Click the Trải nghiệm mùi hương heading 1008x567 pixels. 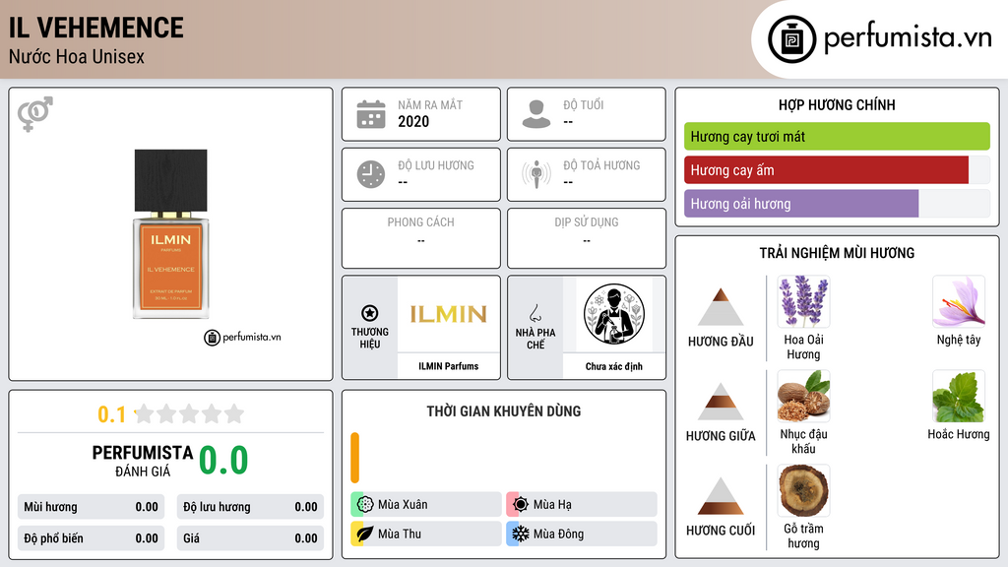[837, 253]
